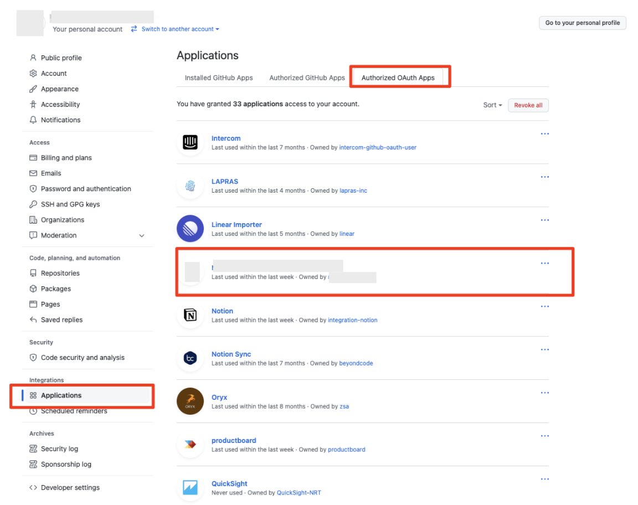Open the productboard row options menu

(545, 436)
